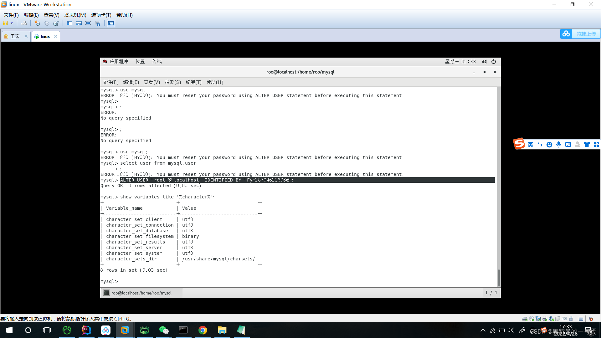Viewport: 601px width, 338px height.
Task: Open terminal 查看(V) menu
Action: tap(152, 82)
